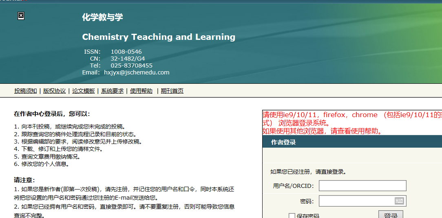The image size is (442, 218).
Task: Click the 用户名/ORCID label
Action: tap(293, 186)
